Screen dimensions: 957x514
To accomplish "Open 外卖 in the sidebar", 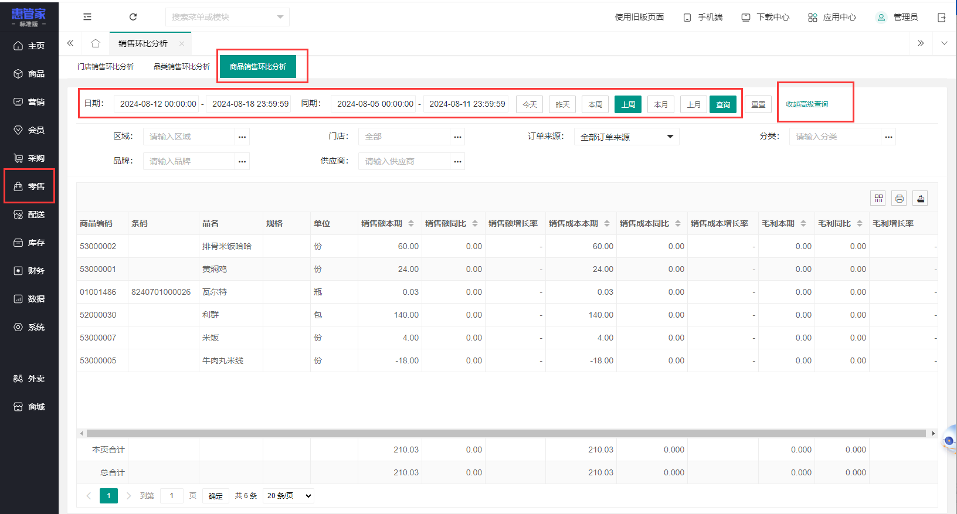I will (29, 379).
